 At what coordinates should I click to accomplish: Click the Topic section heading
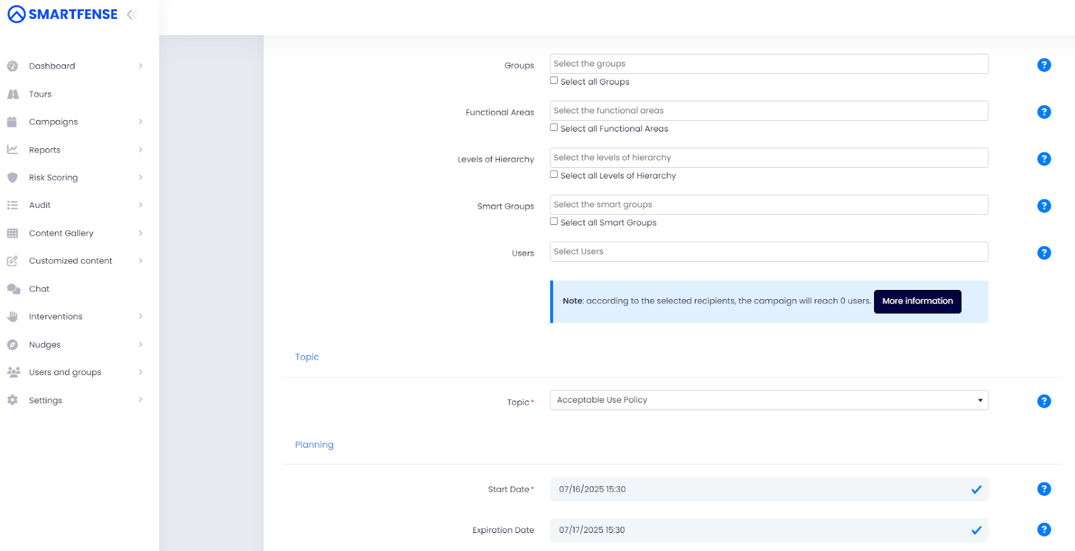tap(307, 357)
